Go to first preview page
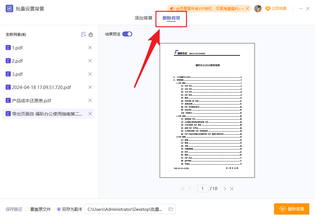This screenshot has width=315, height=219. tap(183, 189)
